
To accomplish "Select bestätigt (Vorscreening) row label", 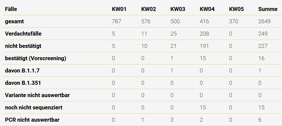I will click(36, 59).
